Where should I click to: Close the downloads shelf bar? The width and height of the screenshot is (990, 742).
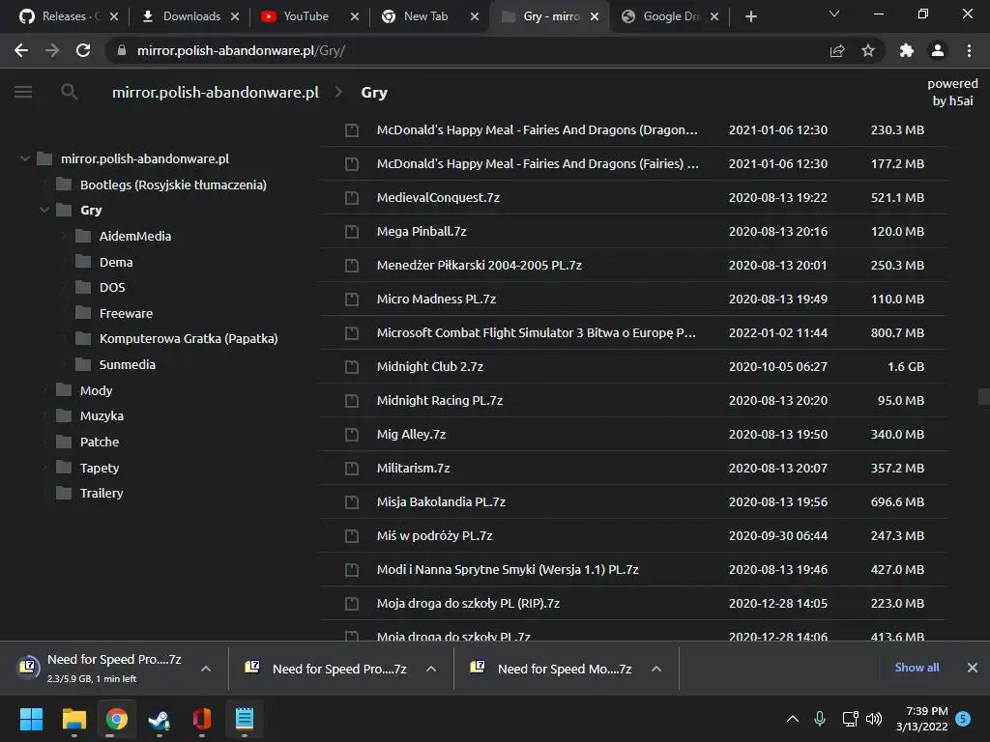point(973,668)
